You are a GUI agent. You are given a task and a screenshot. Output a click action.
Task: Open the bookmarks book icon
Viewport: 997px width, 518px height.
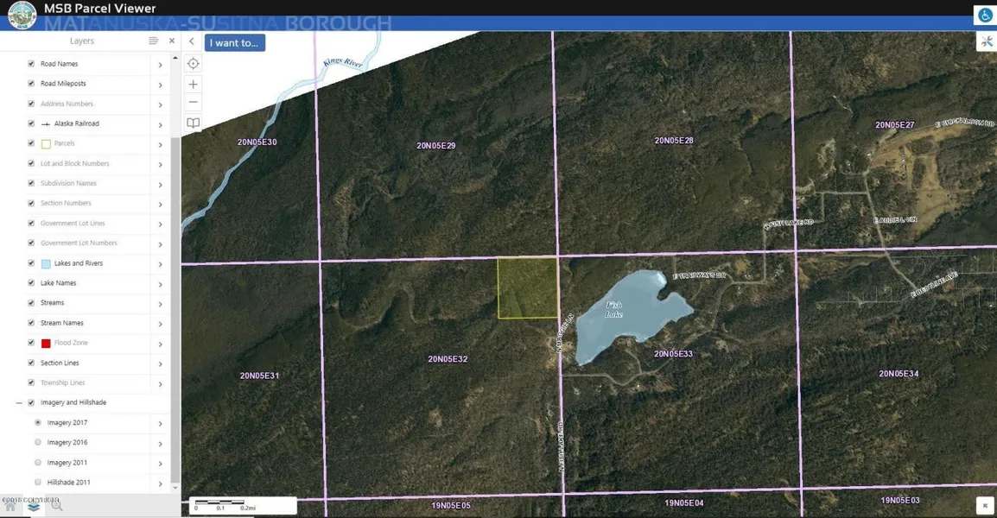[194, 123]
